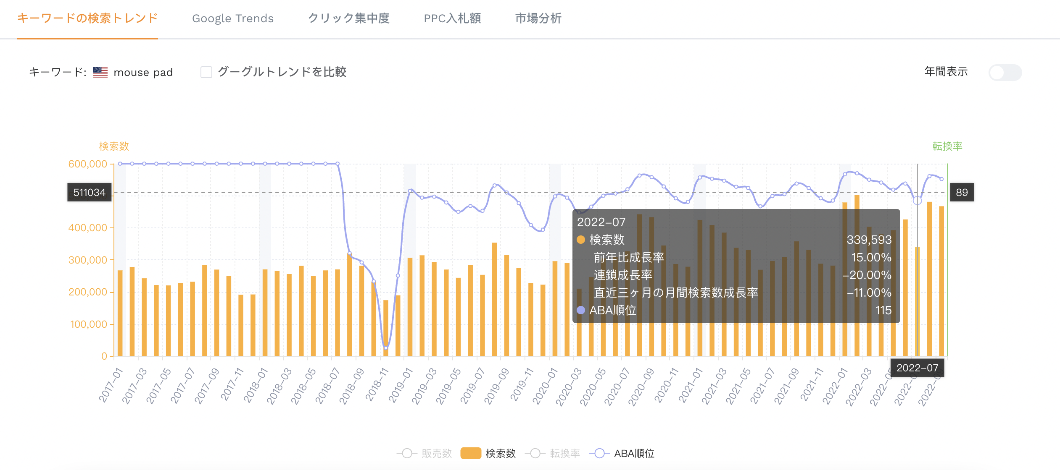The height and width of the screenshot is (470, 1060).
Task: Open the PPC入札額 tab
Action: coord(452,18)
